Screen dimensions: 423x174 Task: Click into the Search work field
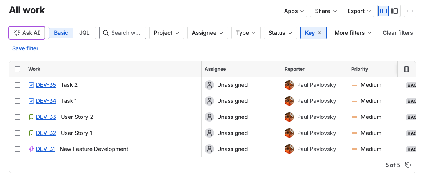coord(125,33)
